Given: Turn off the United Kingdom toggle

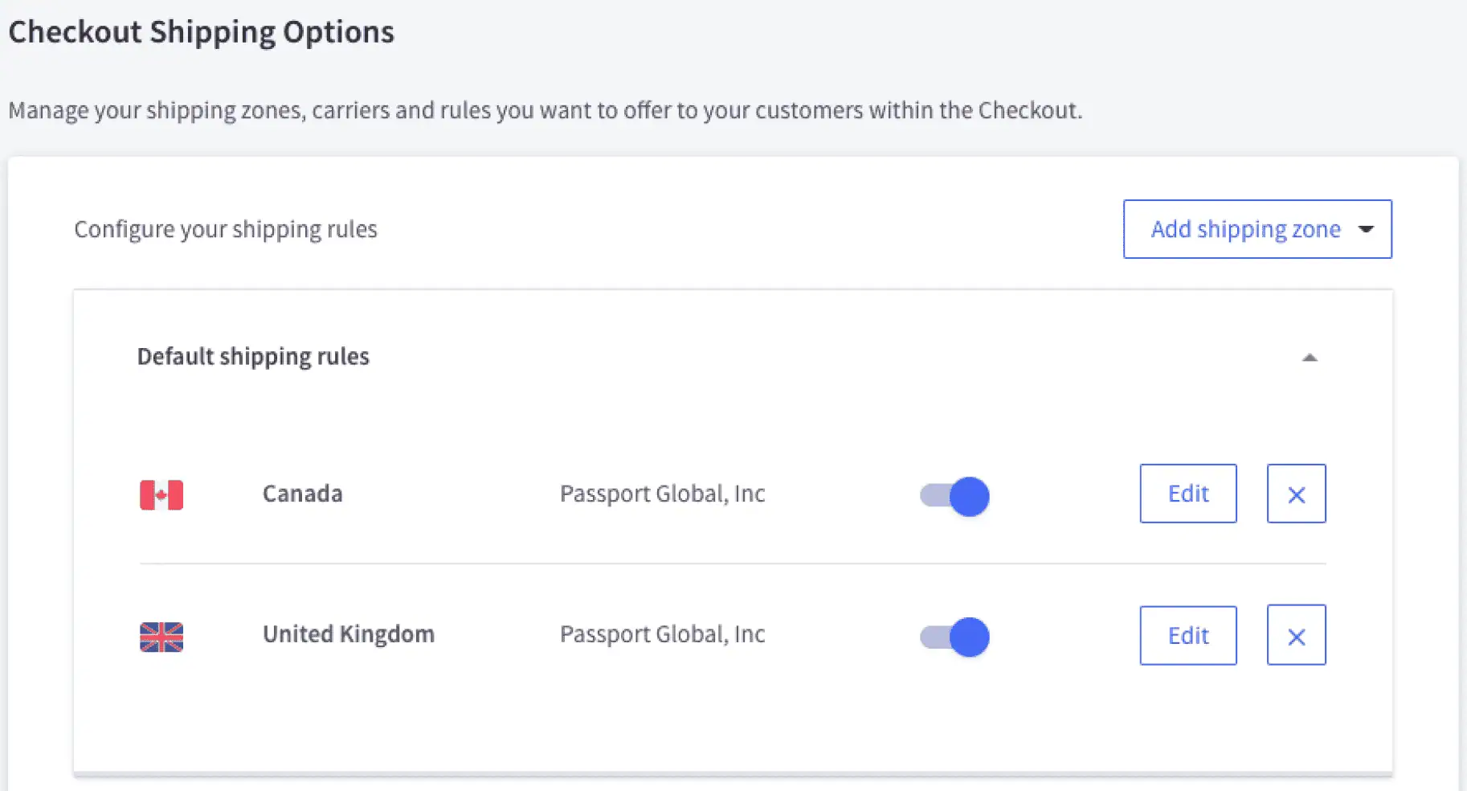Looking at the screenshot, I should (x=954, y=637).
